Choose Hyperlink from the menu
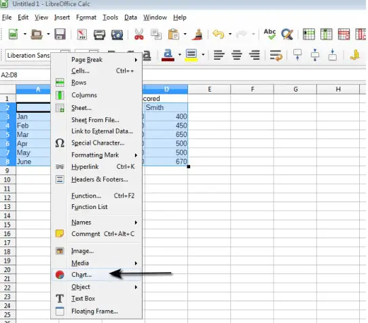Screen dimensions: 368x323 [96, 166]
